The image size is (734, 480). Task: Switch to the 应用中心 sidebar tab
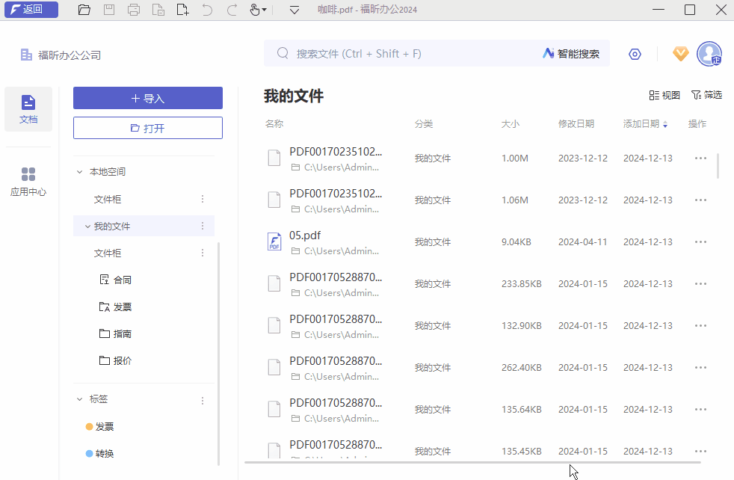(28, 182)
